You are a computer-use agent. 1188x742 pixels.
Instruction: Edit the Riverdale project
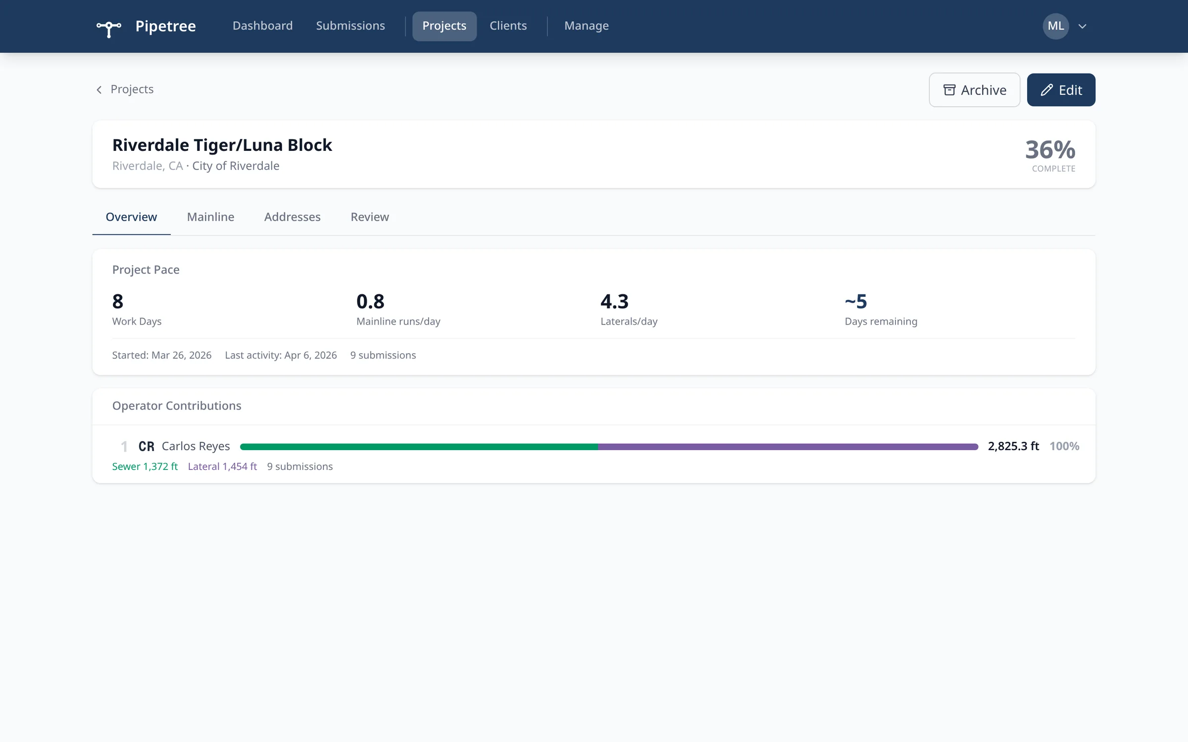coord(1061,90)
